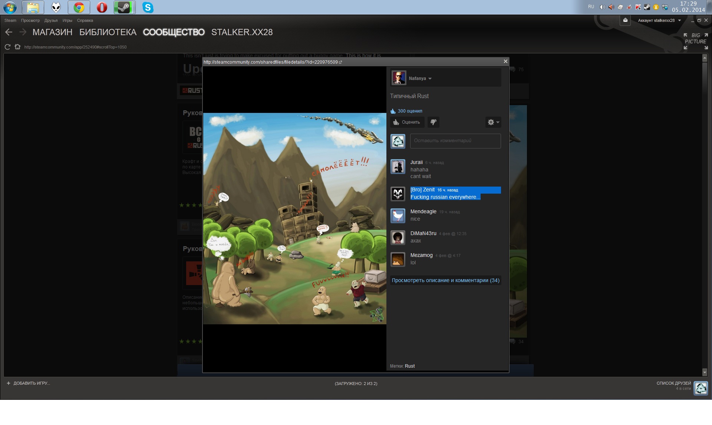Open the БИБЛИОТЕКА tab
This screenshot has width=712, height=425.
point(108,32)
